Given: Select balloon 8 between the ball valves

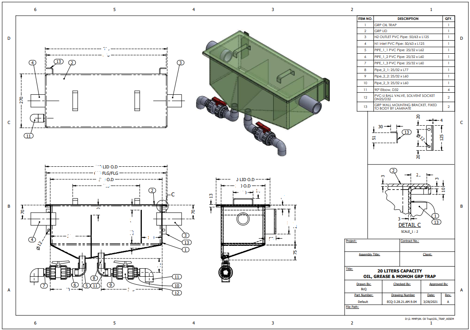Looking at the screenshot, I should click(93, 278).
